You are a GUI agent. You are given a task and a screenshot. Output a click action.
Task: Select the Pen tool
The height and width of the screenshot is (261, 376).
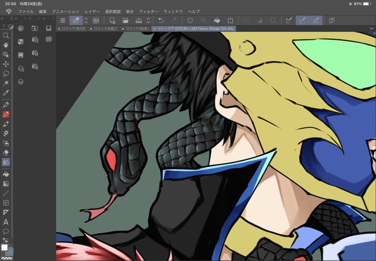tap(6, 105)
